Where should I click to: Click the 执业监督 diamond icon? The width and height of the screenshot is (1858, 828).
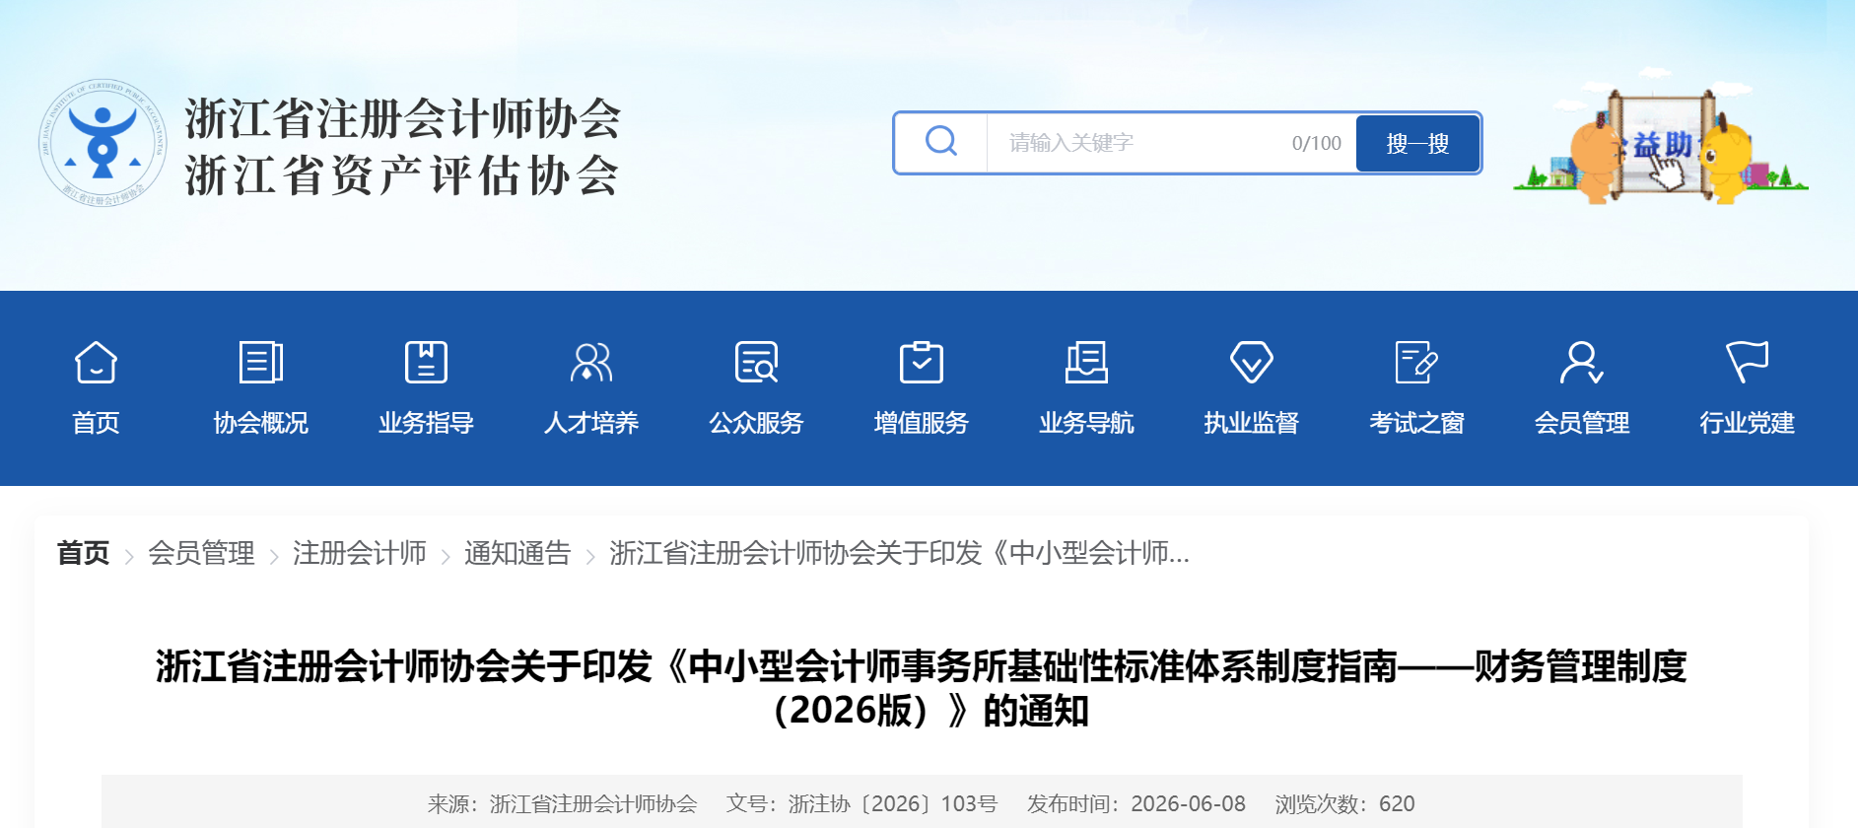click(1252, 362)
